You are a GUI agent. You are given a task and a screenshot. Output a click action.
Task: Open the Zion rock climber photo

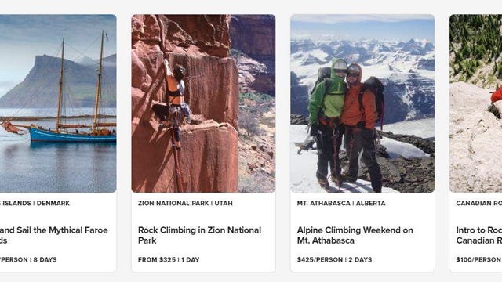pyautogui.click(x=203, y=103)
